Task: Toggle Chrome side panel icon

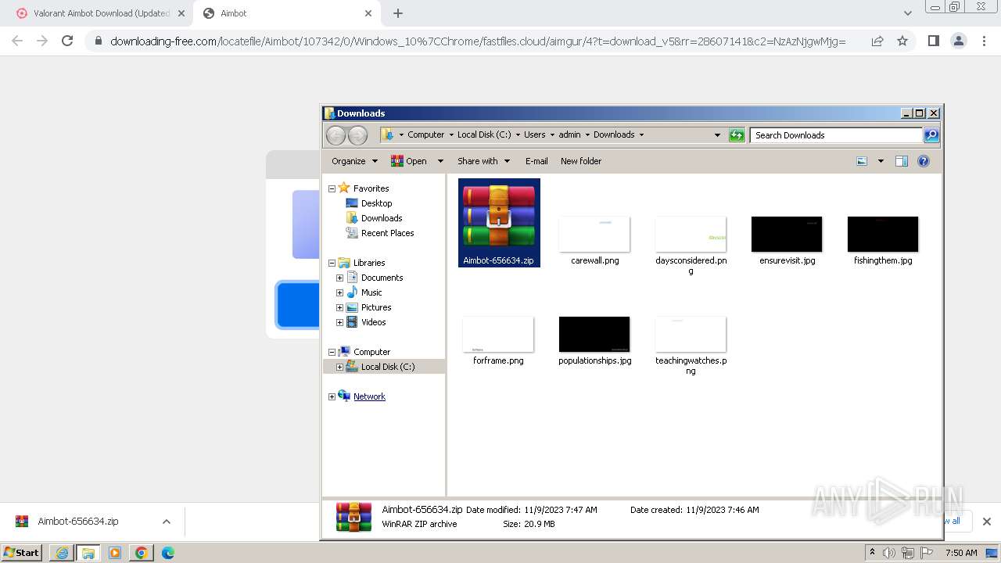Action: tap(933, 41)
